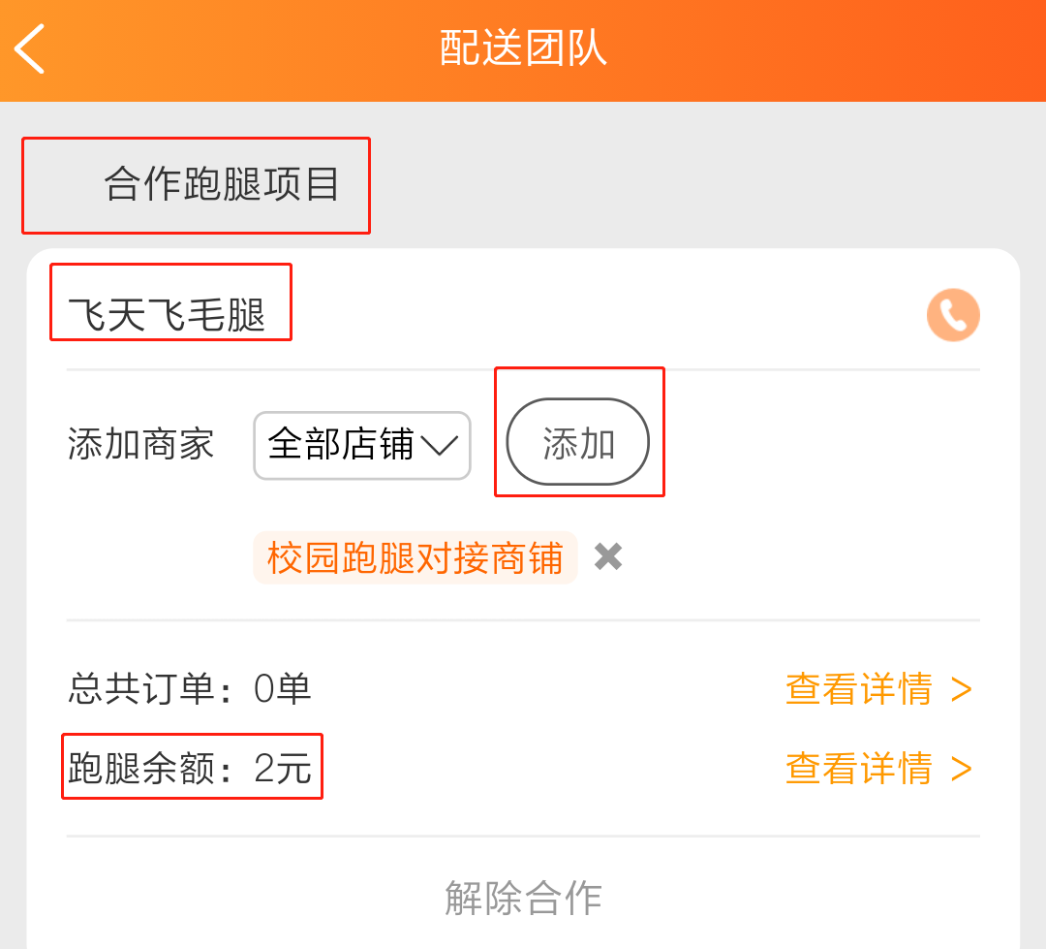Screen dimensions: 1046x949
Task: Click the chevron arrow inside the store selector
Action: click(440, 445)
